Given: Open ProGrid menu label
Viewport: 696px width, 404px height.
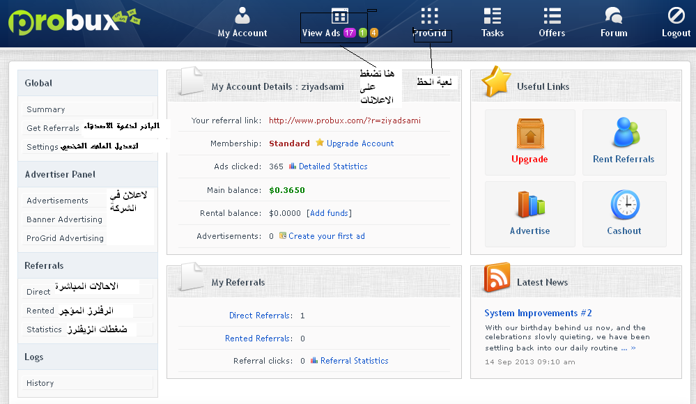Looking at the screenshot, I should (430, 33).
